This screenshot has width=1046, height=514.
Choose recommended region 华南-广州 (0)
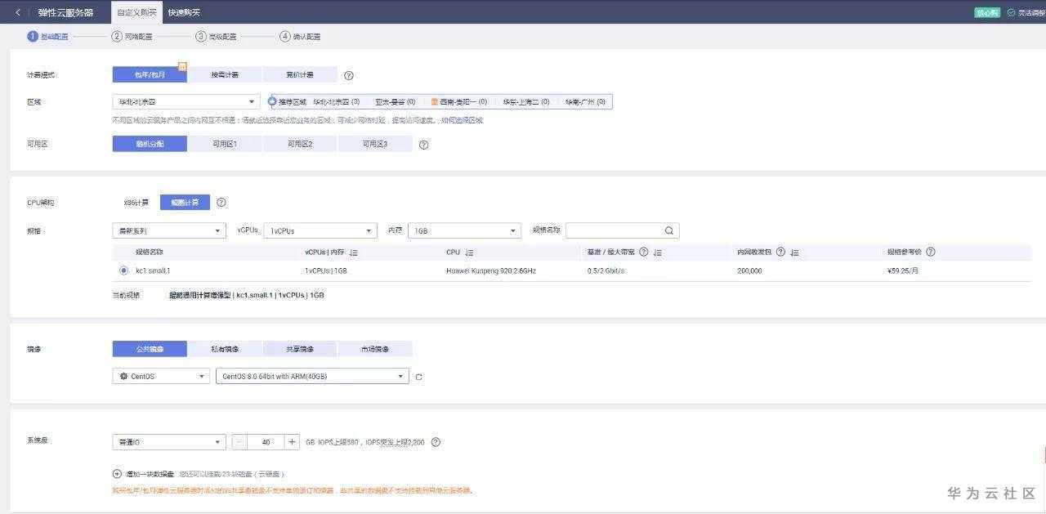coord(585,102)
